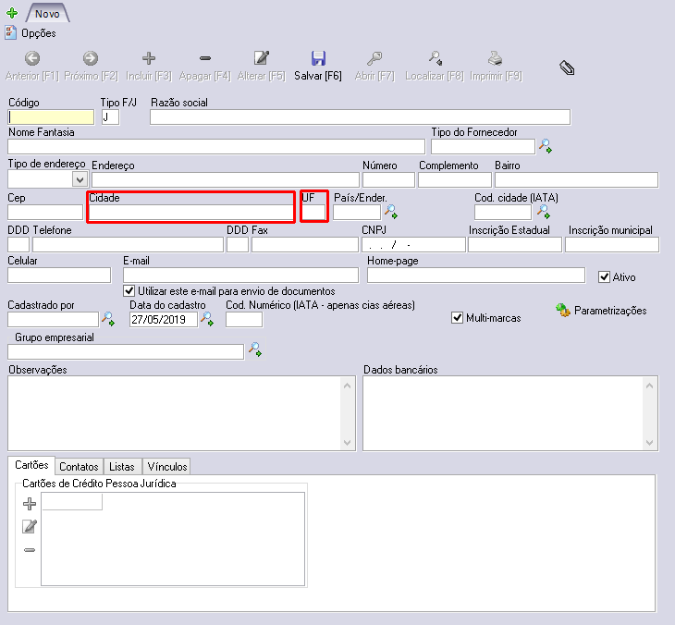Click Dados bancários scrollbar up arrow
Image resolution: width=675 pixels, height=625 pixels.
click(650, 386)
